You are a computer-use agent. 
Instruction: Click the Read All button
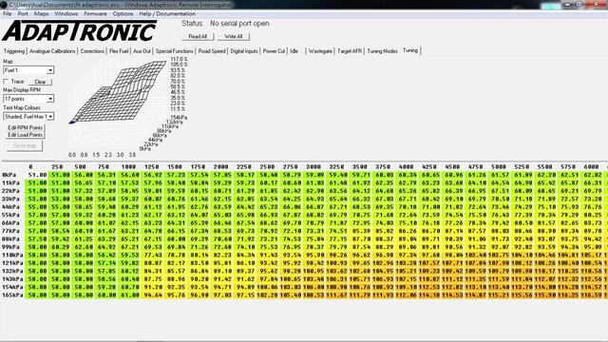pyautogui.click(x=198, y=36)
